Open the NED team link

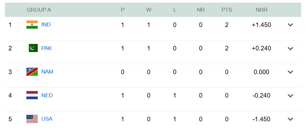click(47, 95)
